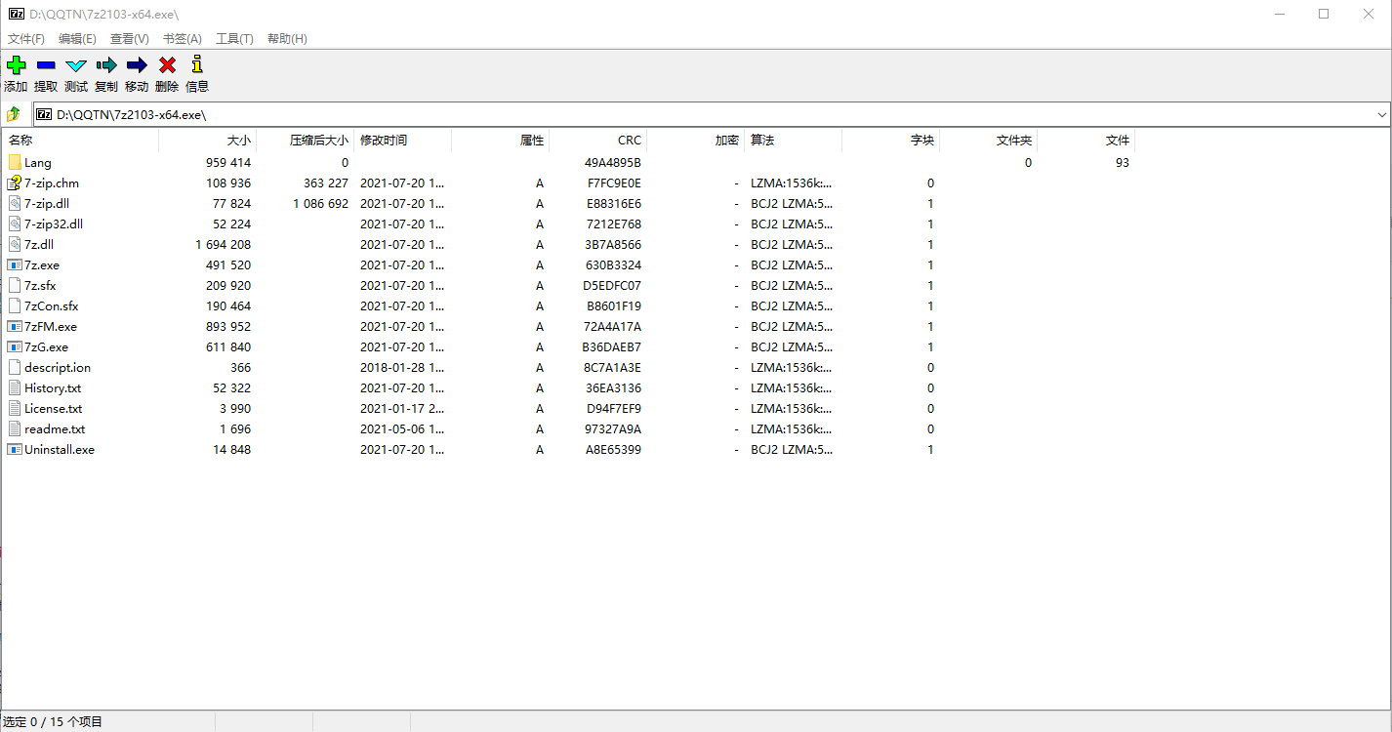Image resolution: width=1392 pixels, height=732 pixels.
Task: Sort by the 大小 column header
Action: tap(207, 141)
